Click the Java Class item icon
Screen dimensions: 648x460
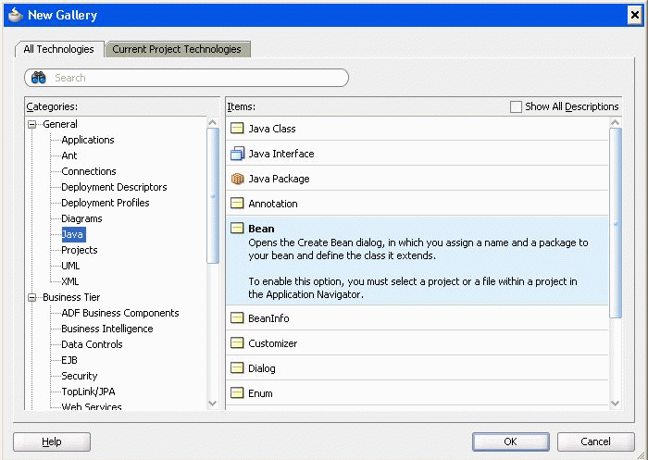click(237, 129)
